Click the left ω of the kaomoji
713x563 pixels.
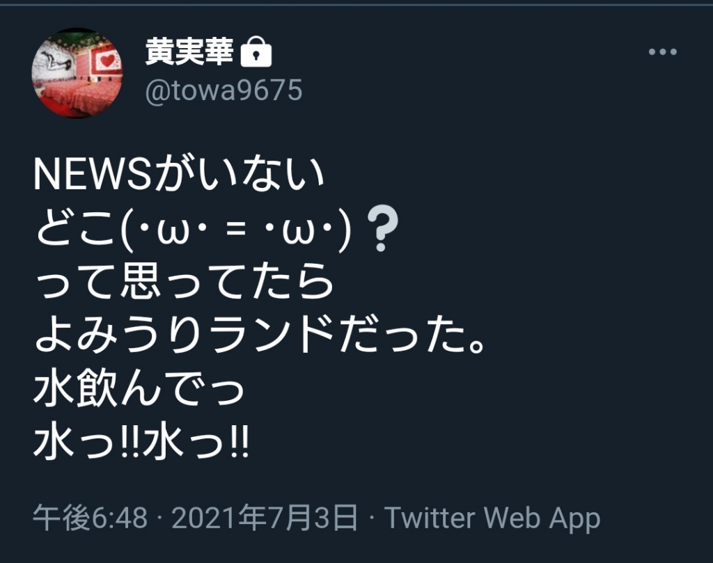coord(173,232)
